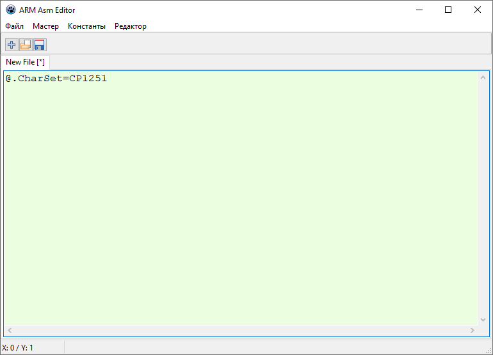Close the ARM Asm Editor window
The width and height of the screenshot is (493, 355).
[477, 10]
